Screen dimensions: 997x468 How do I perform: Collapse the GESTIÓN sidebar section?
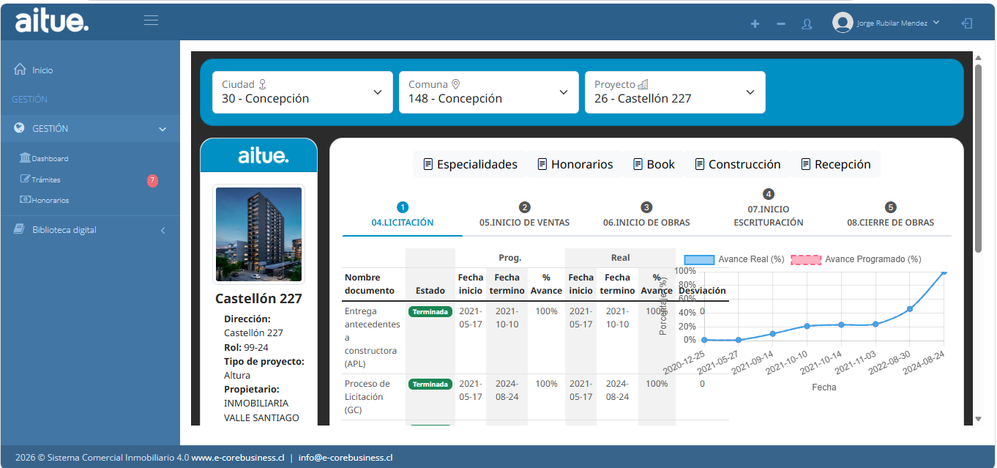pos(90,128)
